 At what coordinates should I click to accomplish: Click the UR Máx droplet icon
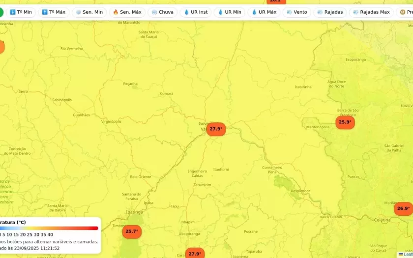[x=255, y=12]
